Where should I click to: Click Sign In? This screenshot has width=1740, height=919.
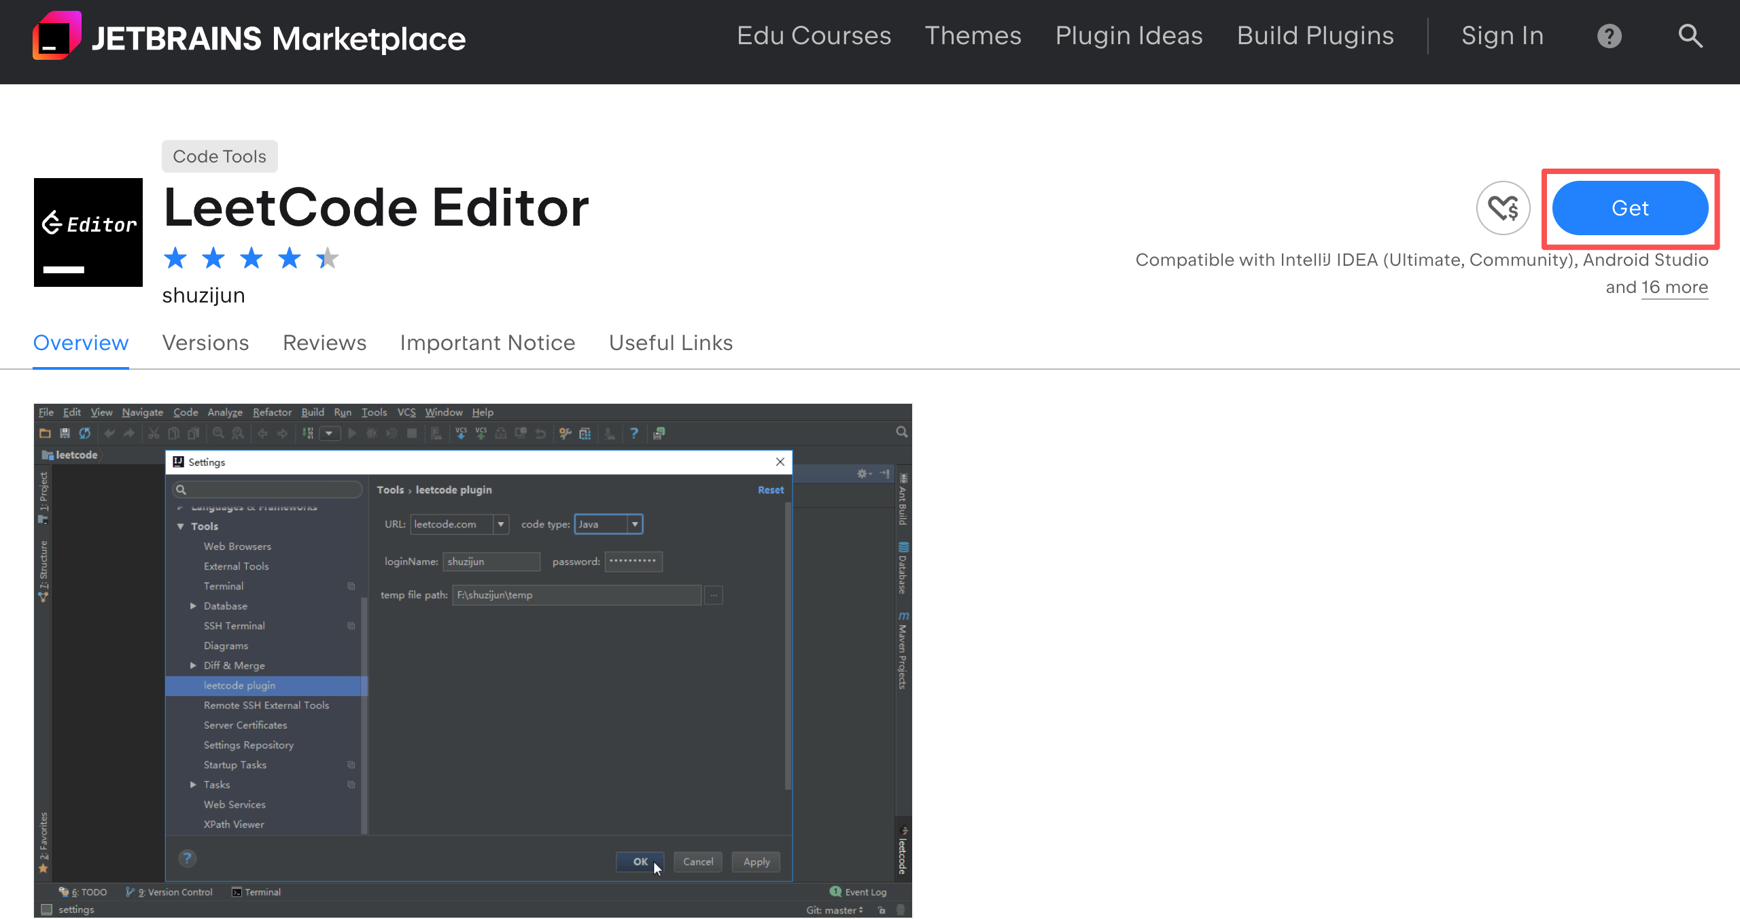pos(1503,35)
